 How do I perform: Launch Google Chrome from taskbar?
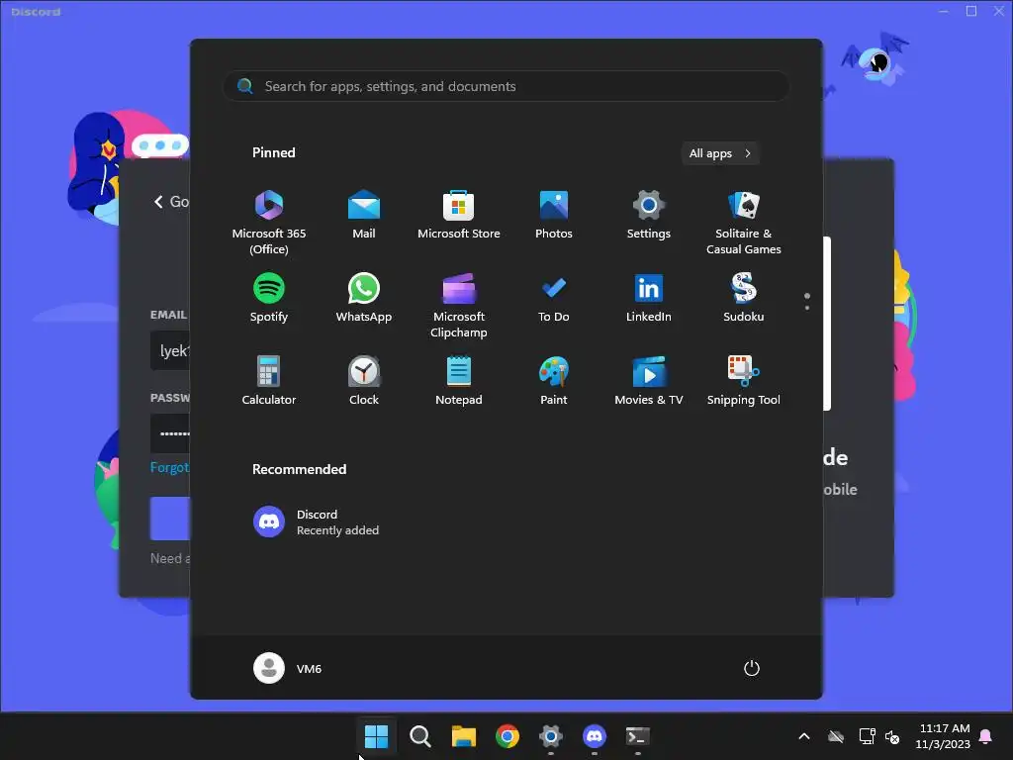pos(507,735)
